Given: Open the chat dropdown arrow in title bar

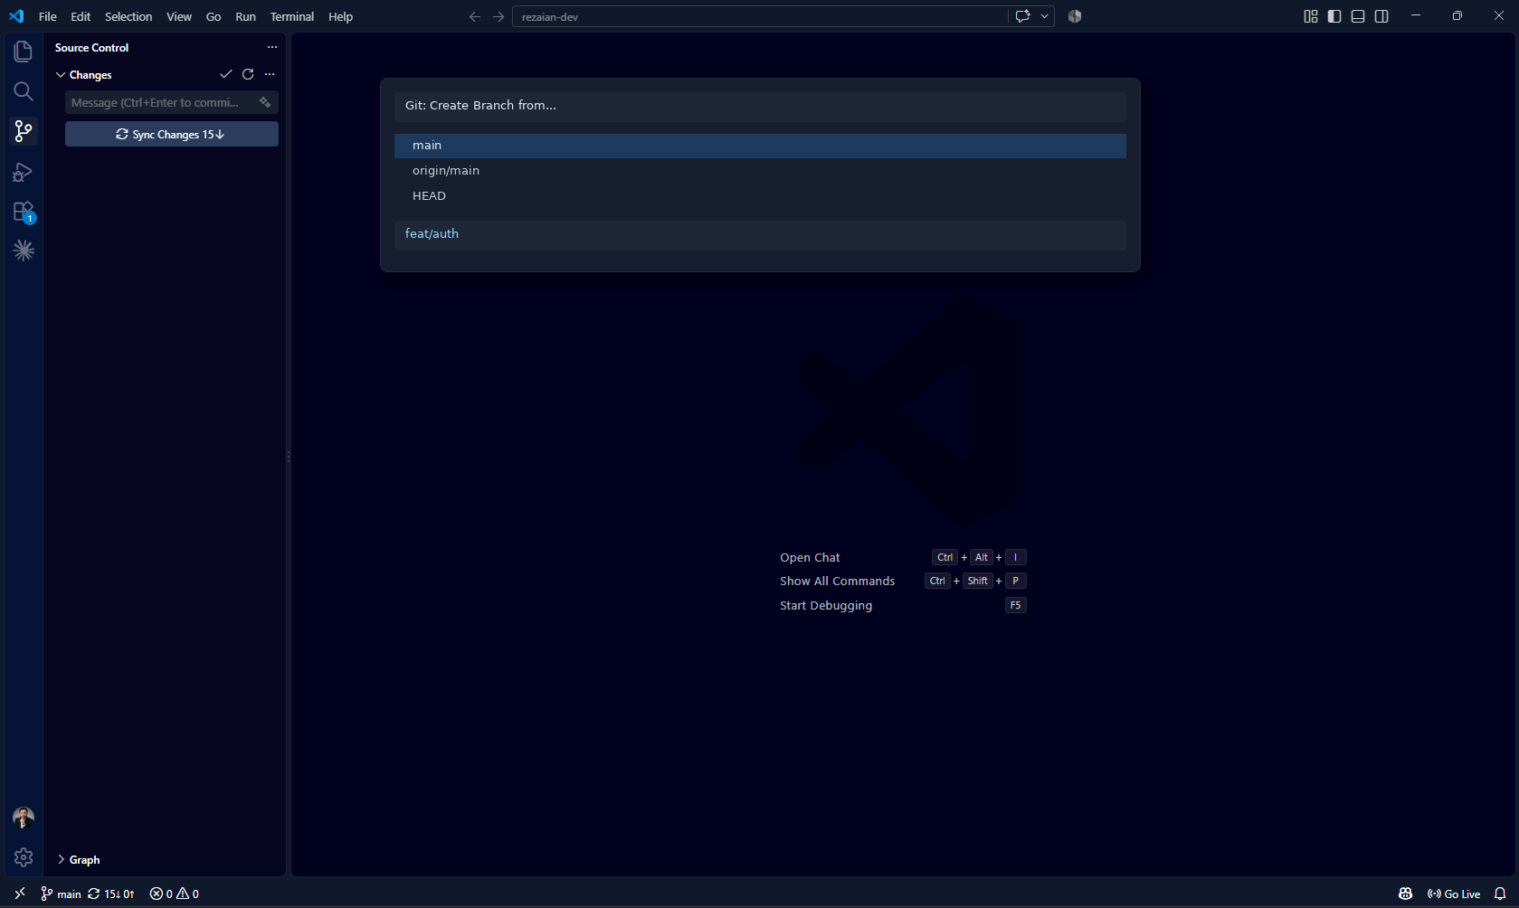Looking at the screenshot, I should 1045,16.
